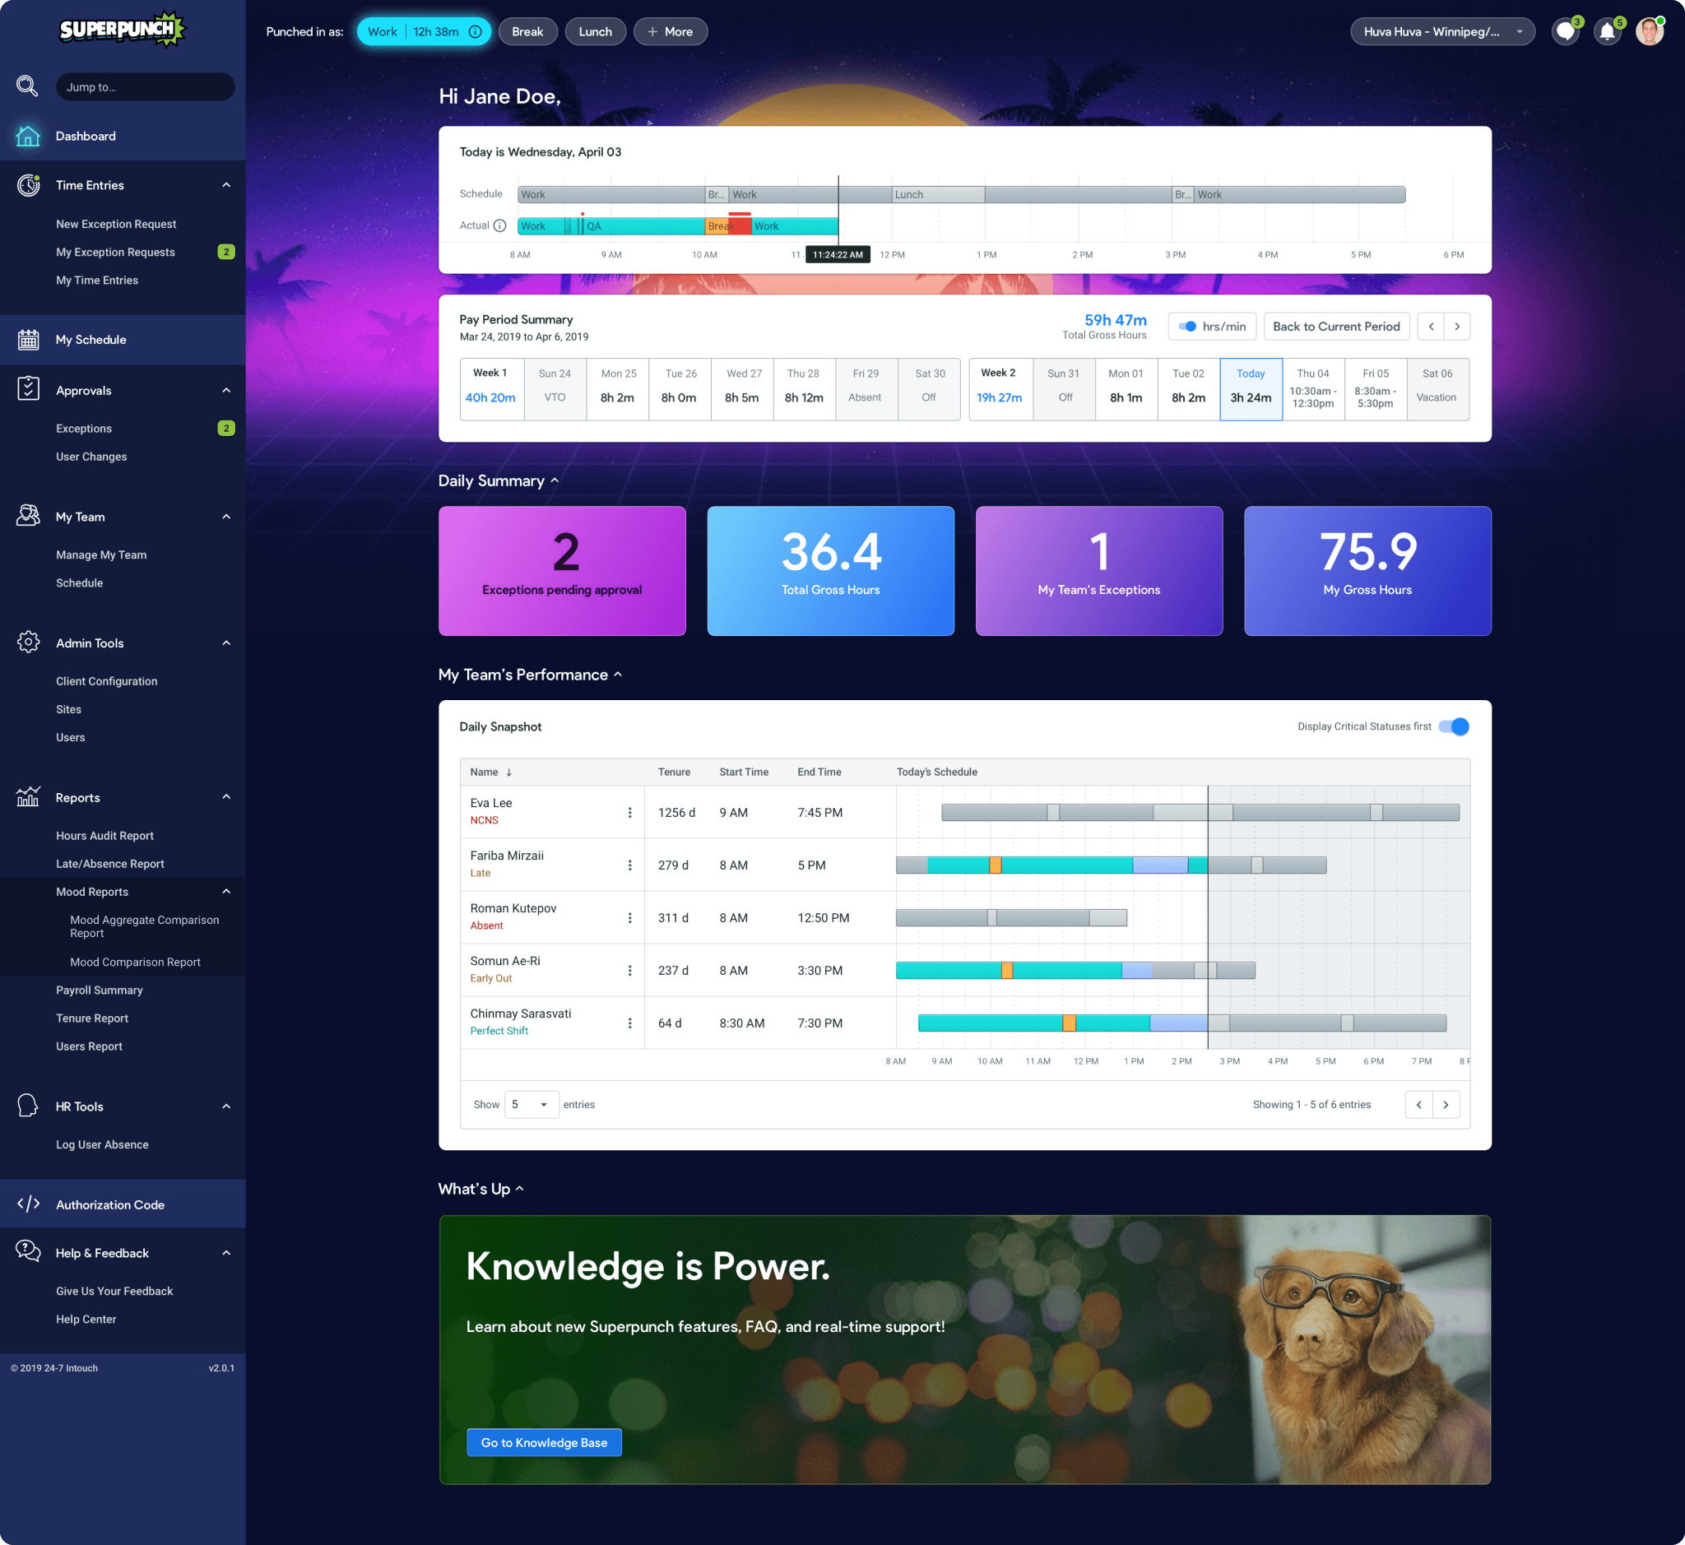
Task: Open the My Schedule menu item
Action: pos(91,340)
